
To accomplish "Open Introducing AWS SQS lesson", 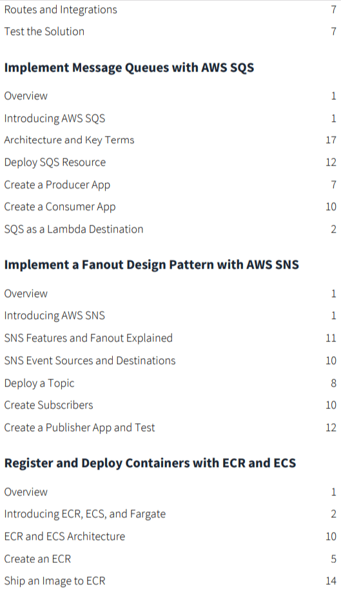I will click(x=55, y=119).
